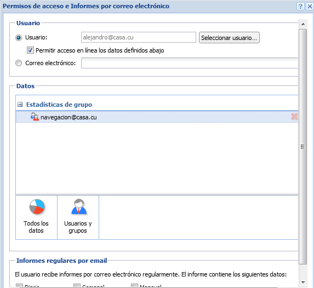This screenshot has height=288, width=314.
Task: Click the Todos los datos label
Action: pos(36,227)
